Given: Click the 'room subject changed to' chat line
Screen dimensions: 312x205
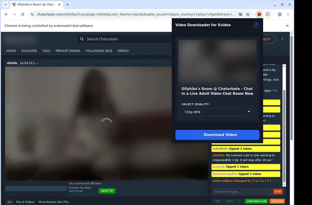Looking at the screenshot, I should tap(245, 181).
